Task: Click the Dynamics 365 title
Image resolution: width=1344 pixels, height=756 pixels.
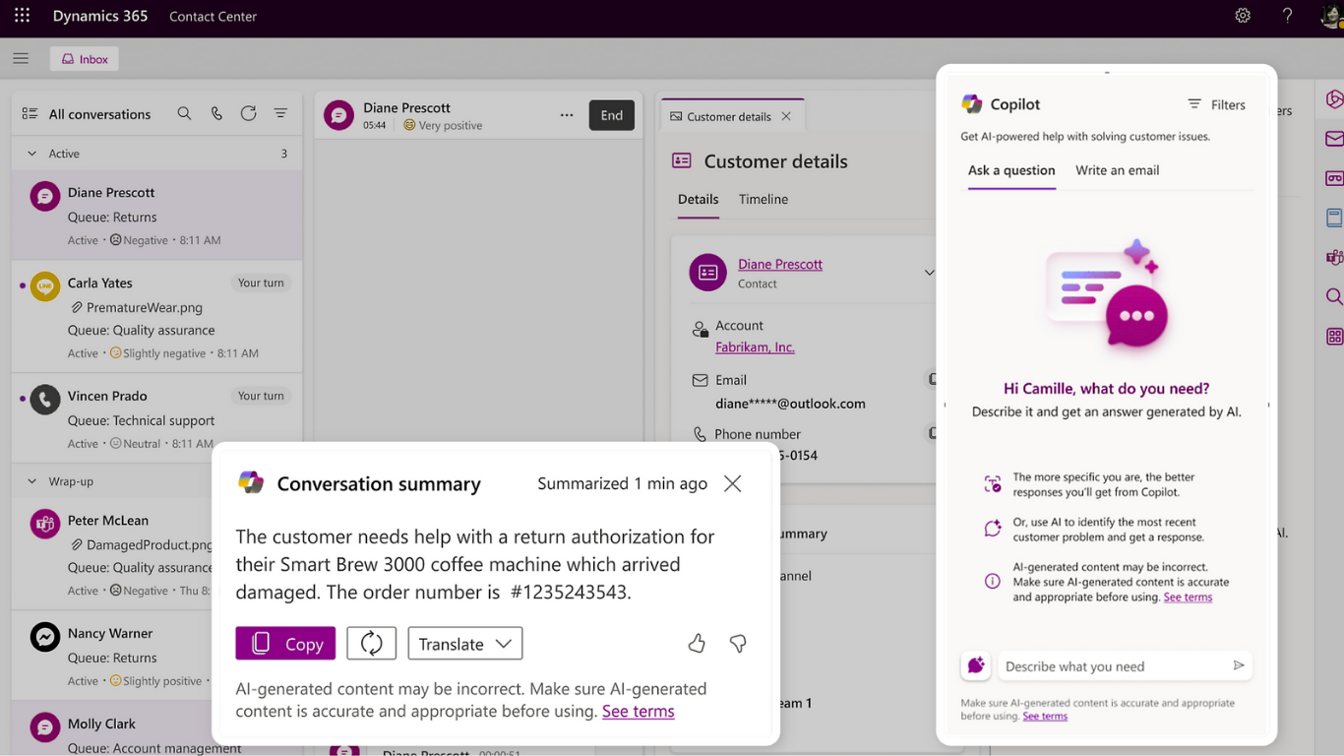Action: tap(100, 16)
